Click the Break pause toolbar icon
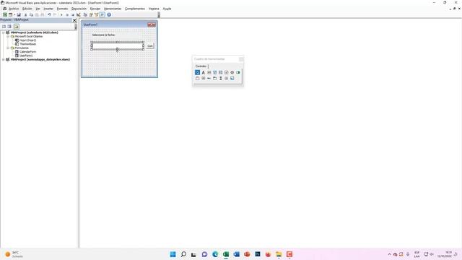The height and width of the screenshot is (260, 462). (67, 14)
